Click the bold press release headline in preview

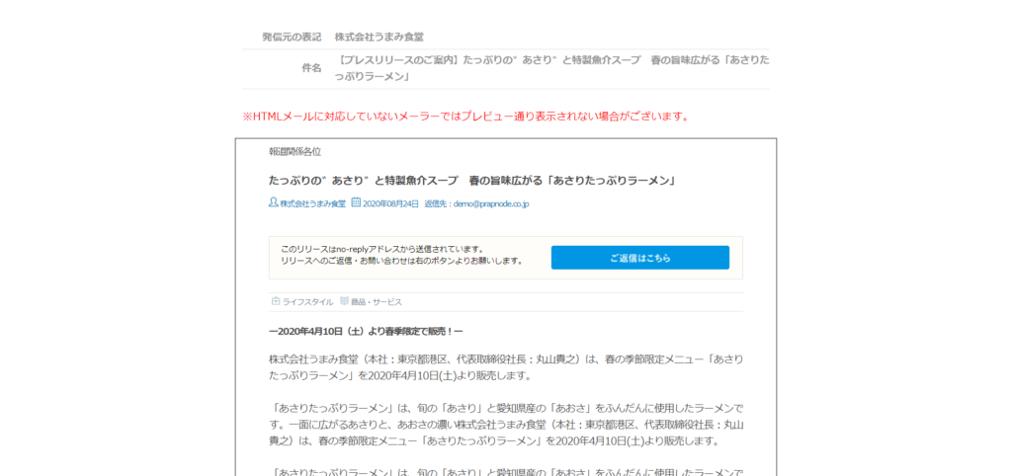click(471, 180)
